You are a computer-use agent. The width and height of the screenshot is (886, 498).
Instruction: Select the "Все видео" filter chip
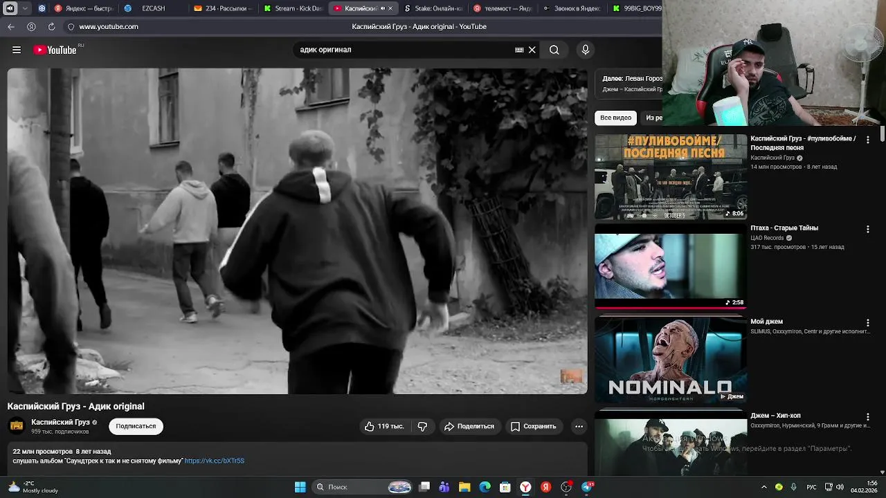coord(615,118)
